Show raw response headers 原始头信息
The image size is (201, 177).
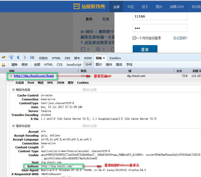89,90
